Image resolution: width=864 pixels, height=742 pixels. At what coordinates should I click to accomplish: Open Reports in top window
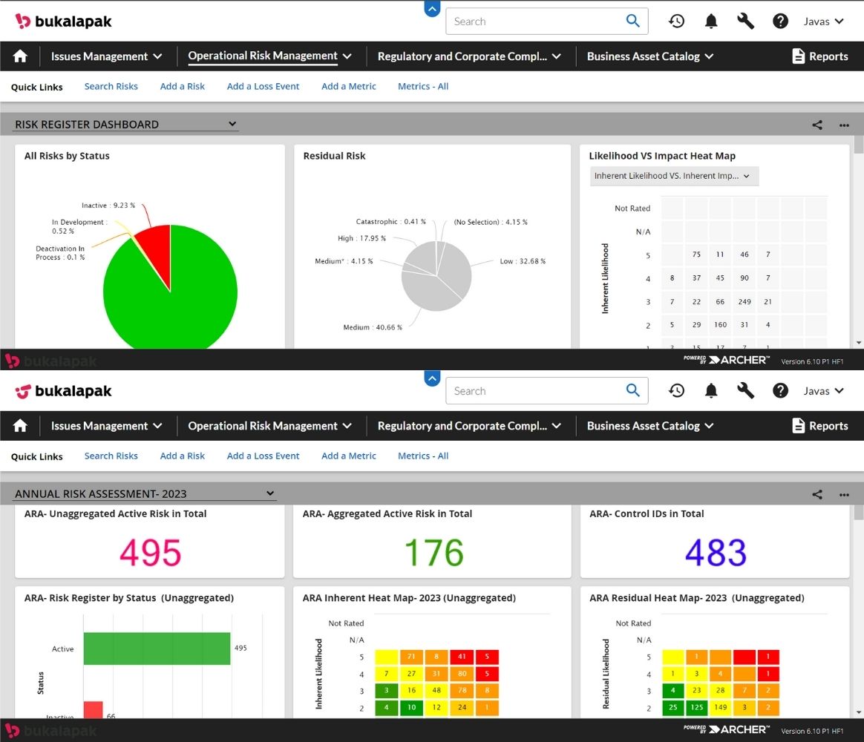tap(820, 56)
